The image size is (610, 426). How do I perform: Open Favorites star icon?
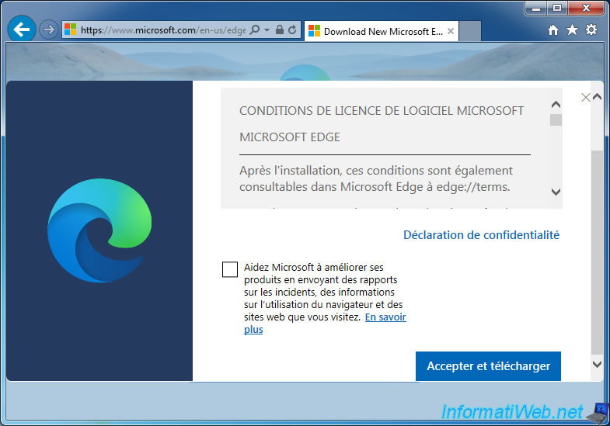573,30
